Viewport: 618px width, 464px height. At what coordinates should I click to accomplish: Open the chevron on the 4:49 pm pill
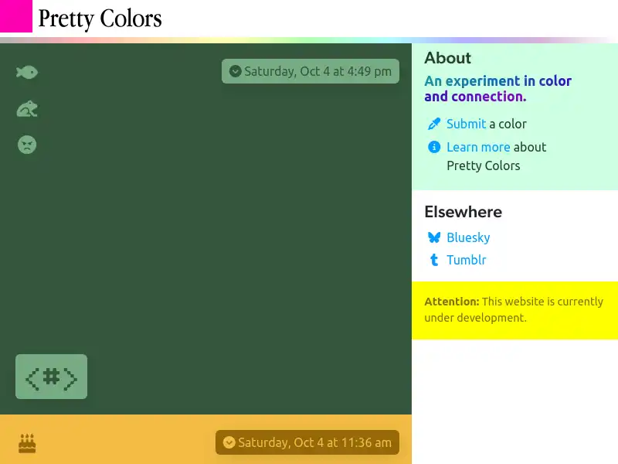[235, 71]
